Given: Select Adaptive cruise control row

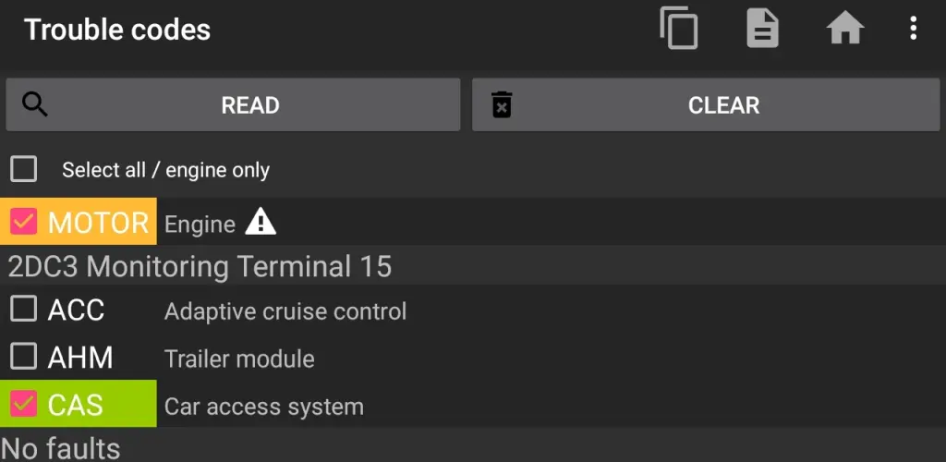Looking at the screenshot, I should [473, 310].
